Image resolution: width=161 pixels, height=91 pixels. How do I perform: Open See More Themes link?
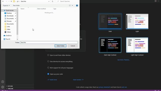point(124,60)
